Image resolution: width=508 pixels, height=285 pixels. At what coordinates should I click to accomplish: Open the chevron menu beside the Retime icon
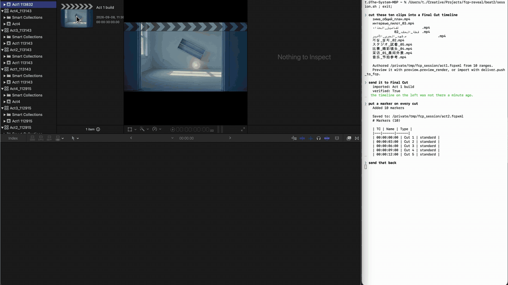tap(160, 130)
